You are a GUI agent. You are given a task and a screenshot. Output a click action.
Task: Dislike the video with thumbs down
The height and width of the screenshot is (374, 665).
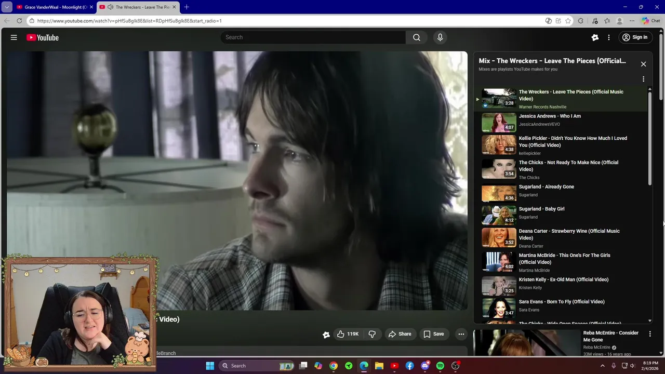(x=372, y=334)
